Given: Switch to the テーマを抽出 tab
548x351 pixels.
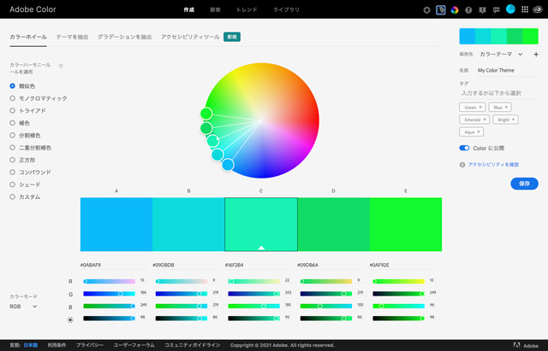Looking at the screenshot, I should 72,37.
